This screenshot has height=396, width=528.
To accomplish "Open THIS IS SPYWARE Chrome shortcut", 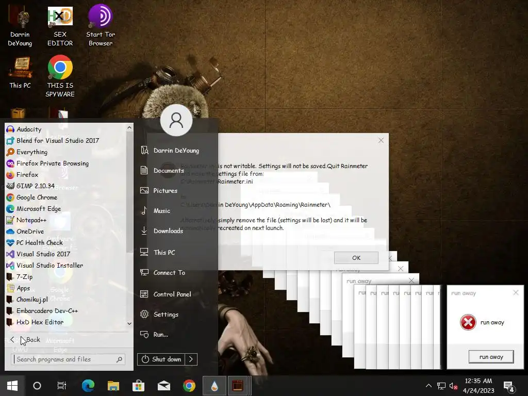I will point(60,77).
